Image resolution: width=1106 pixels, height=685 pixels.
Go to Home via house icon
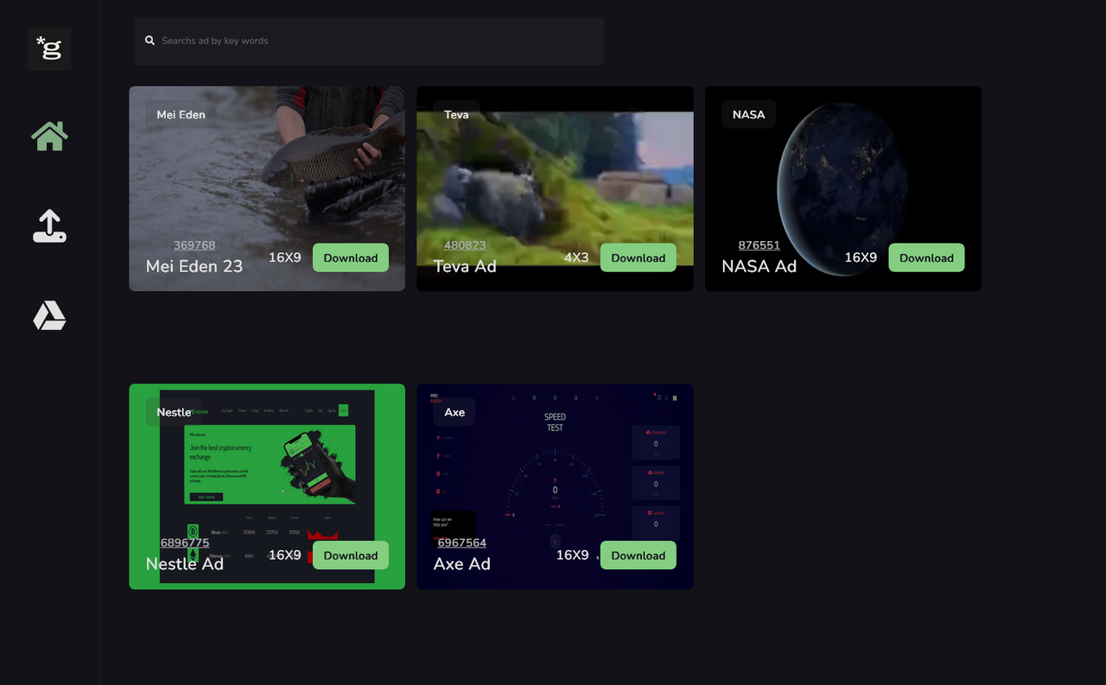(49, 136)
